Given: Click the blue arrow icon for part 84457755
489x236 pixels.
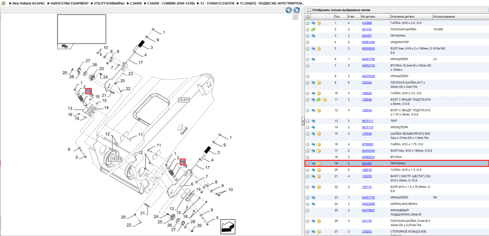Looking at the screenshot, I should (313, 198).
